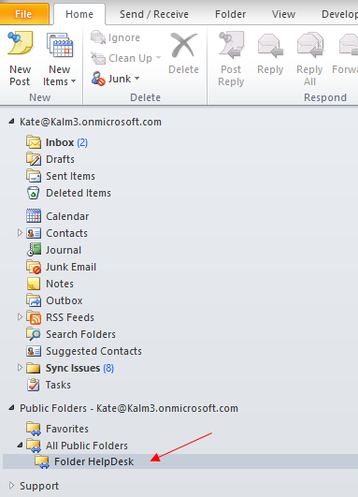The image size is (358, 497).
Task: Click the Junk Email folder icon
Action: click(34, 267)
